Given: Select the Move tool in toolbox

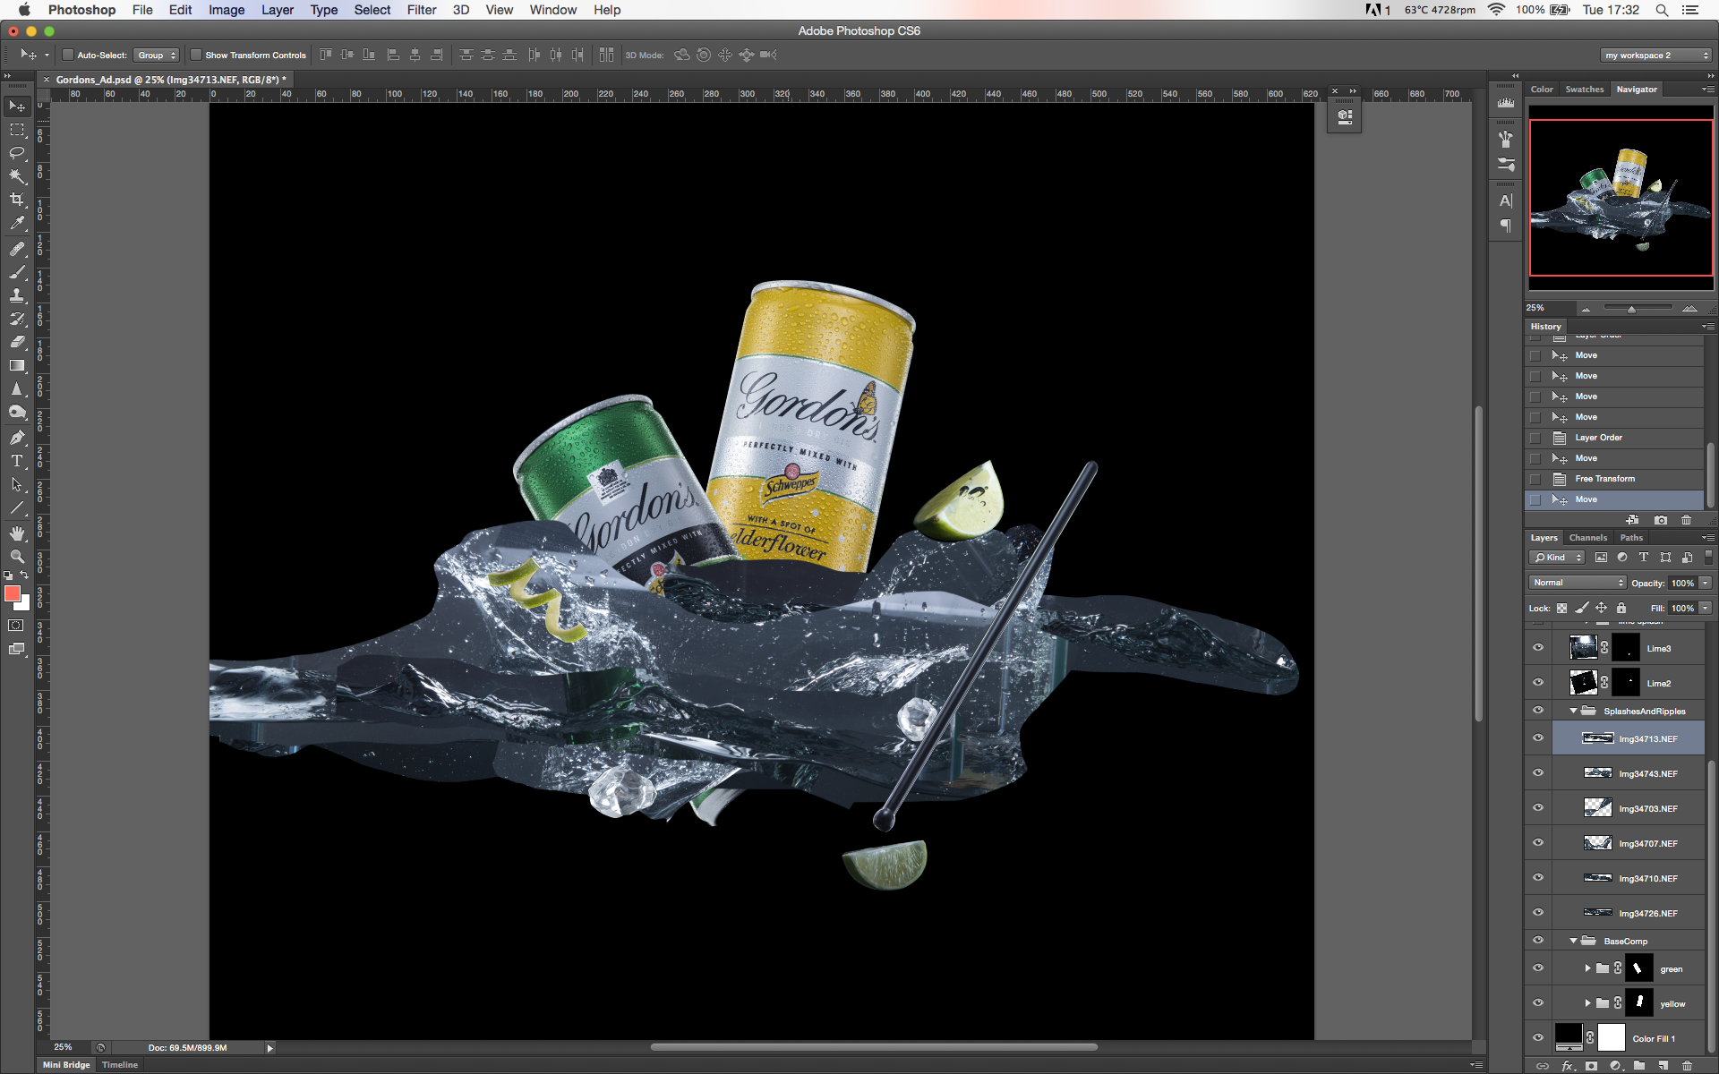Looking at the screenshot, I should (x=17, y=107).
